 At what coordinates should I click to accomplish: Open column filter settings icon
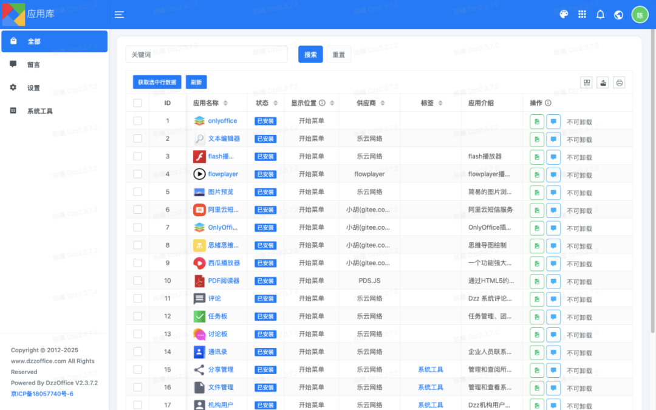(x=587, y=83)
